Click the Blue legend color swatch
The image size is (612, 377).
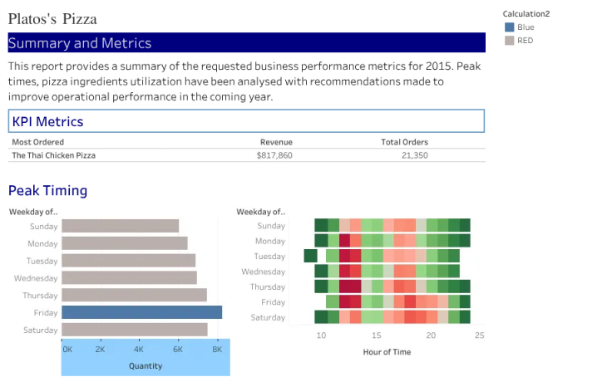click(509, 27)
